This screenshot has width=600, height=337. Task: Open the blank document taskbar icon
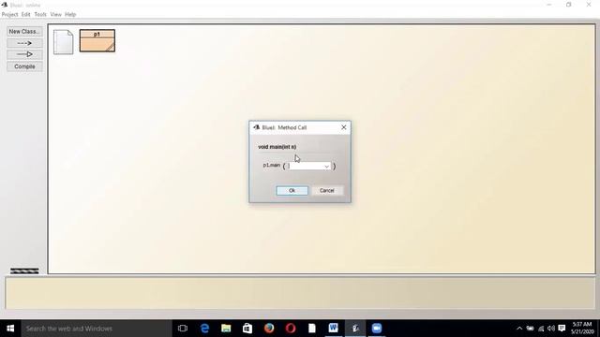click(x=312, y=329)
